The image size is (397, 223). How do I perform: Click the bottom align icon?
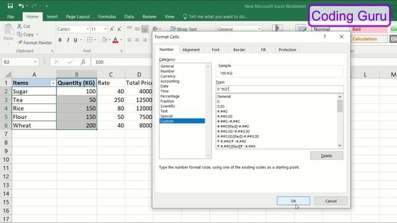145,29
